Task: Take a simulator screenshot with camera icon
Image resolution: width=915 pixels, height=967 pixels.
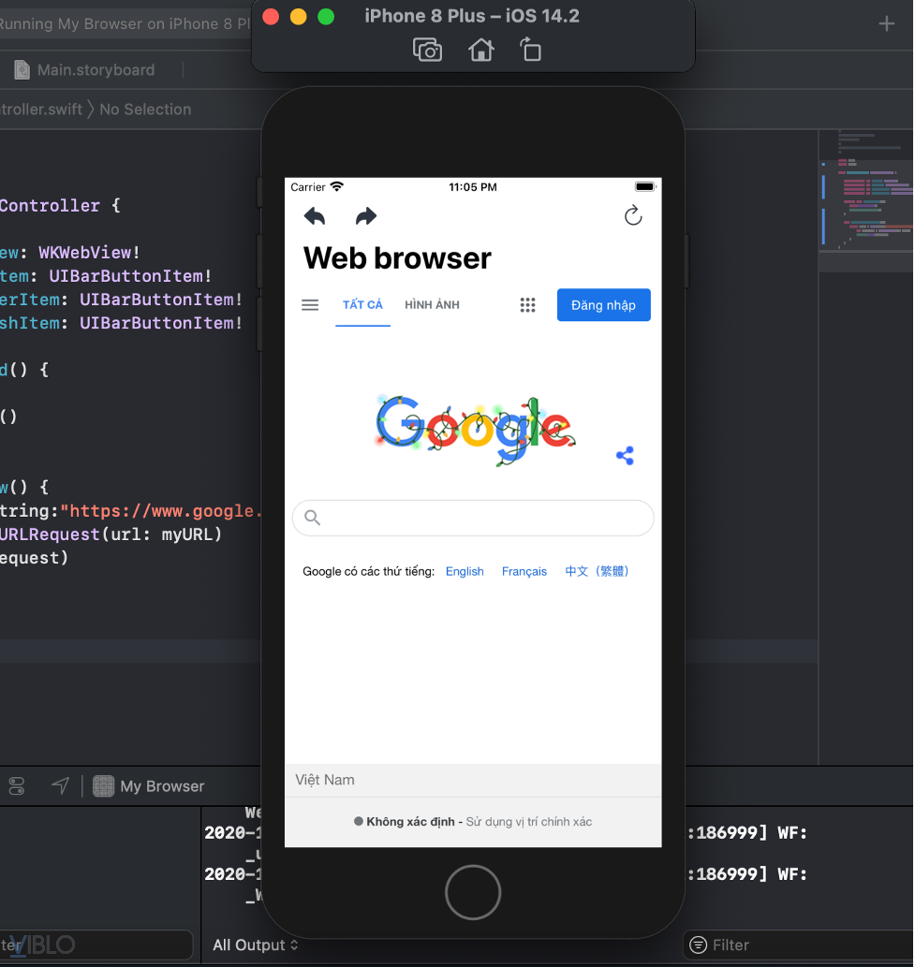Action: tap(427, 50)
